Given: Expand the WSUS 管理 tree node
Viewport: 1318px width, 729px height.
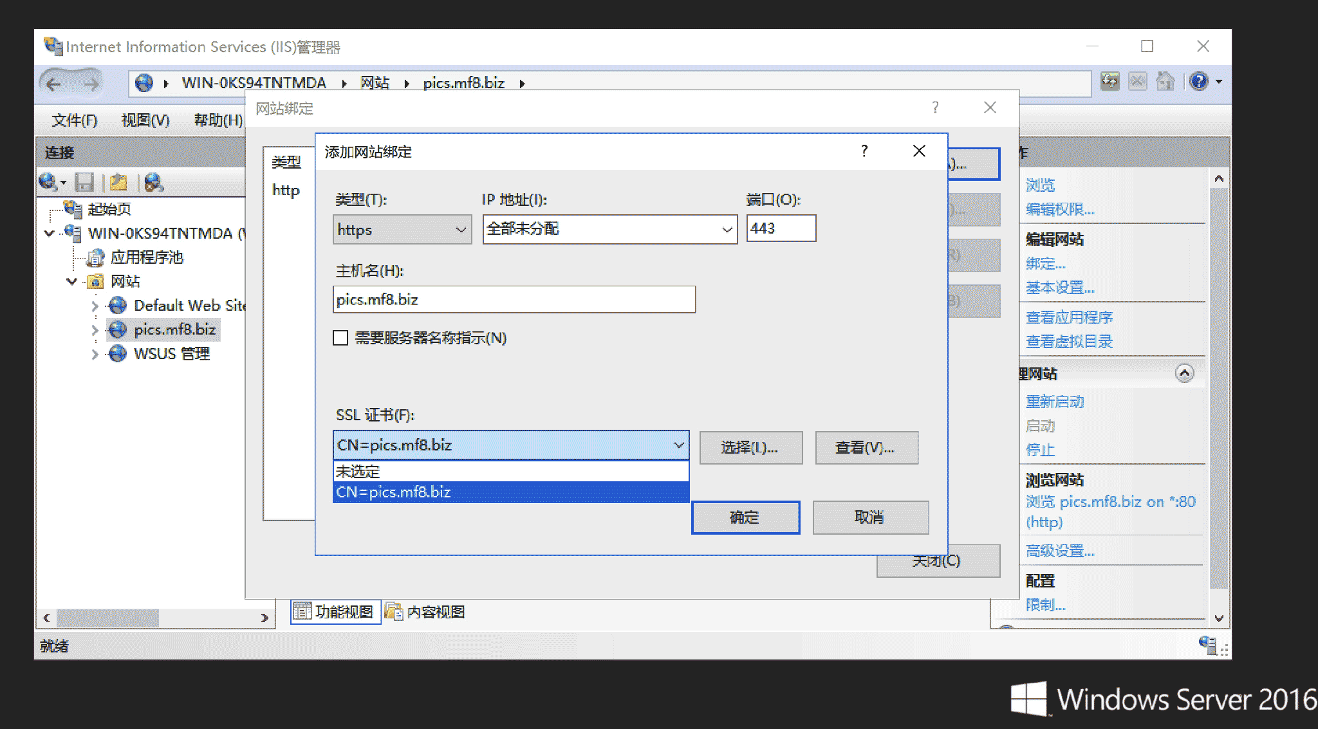Looking at the screenshot, I should click(95, 355).
